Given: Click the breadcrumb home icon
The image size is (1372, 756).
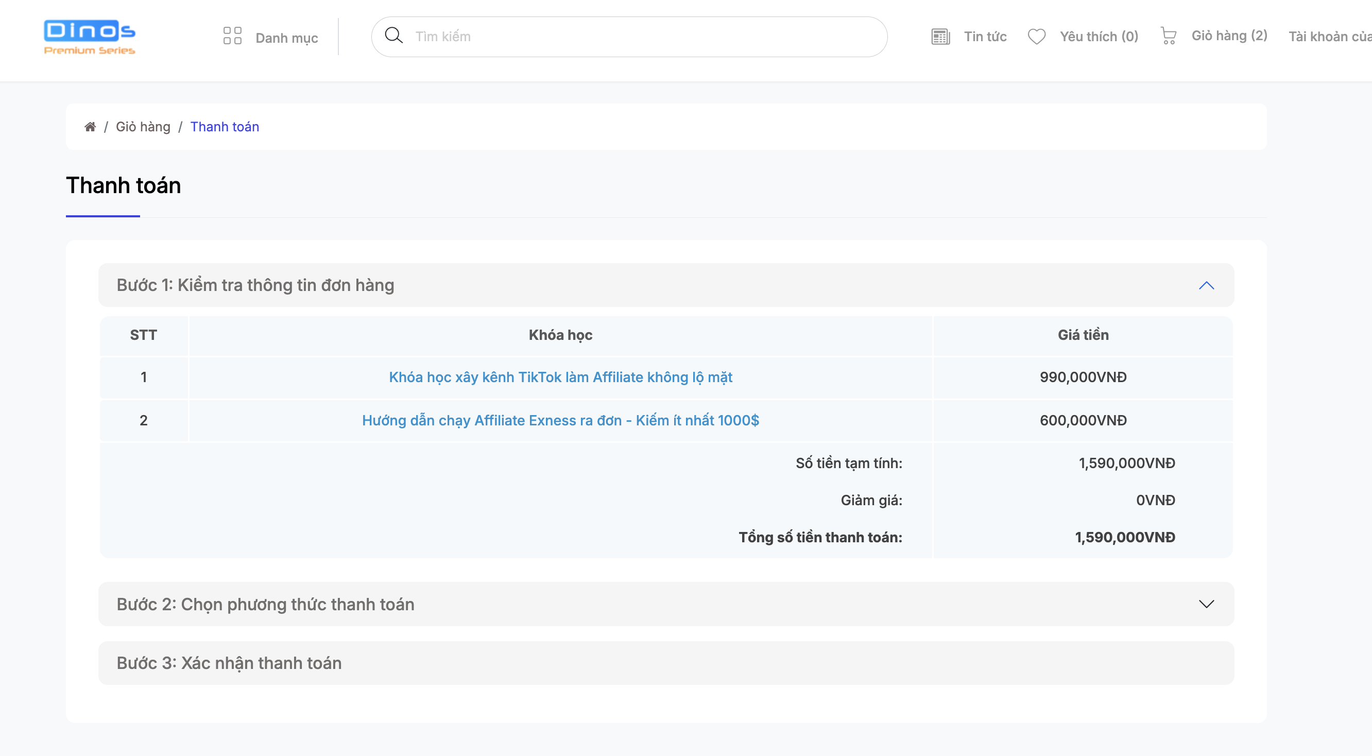Looking at the screenshot, I should tap(90, 127).
